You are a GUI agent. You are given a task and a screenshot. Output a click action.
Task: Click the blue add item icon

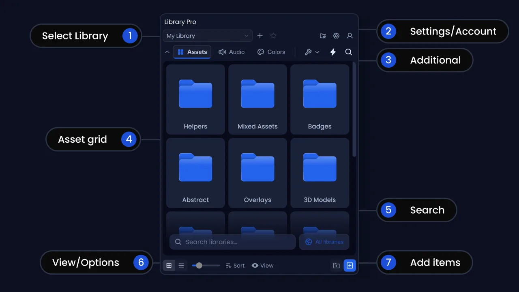click(x=350, y=266)
